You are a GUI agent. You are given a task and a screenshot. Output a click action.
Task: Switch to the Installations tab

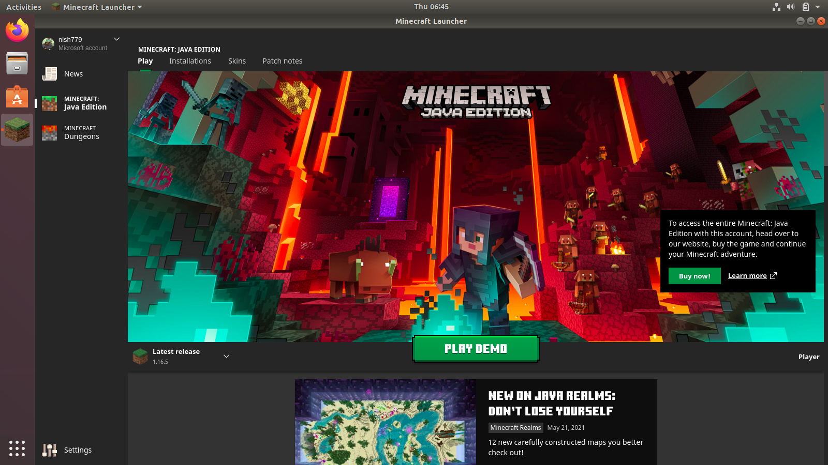tap(190, 61)
